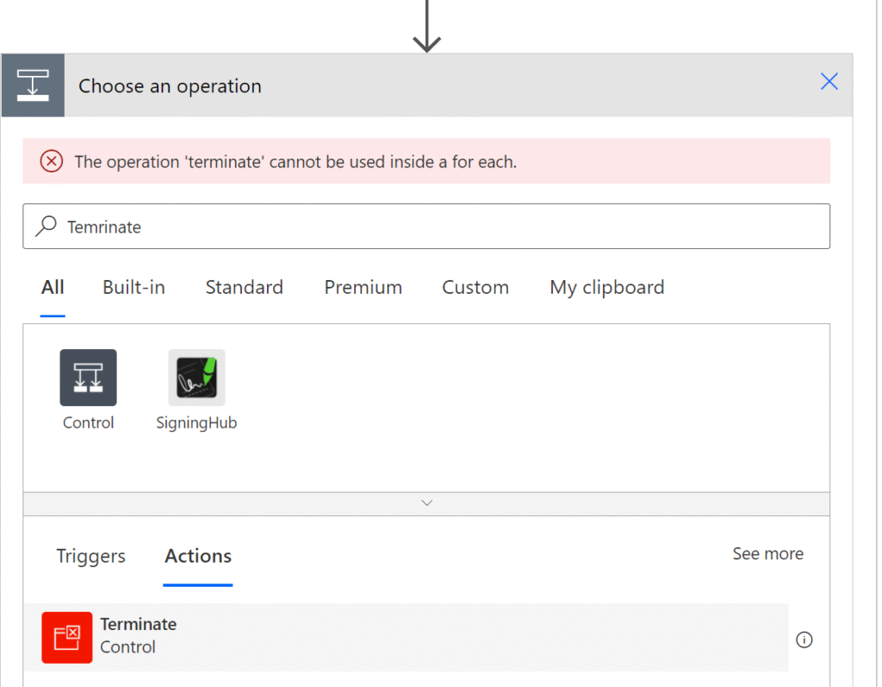This screenshot has height=687, width=882.
Task: Focus the search box containing Temrinate
Action: tap(425, 227)
